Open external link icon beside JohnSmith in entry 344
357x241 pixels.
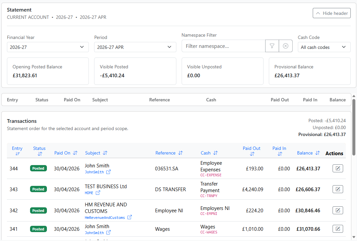(x=109, y=172)
